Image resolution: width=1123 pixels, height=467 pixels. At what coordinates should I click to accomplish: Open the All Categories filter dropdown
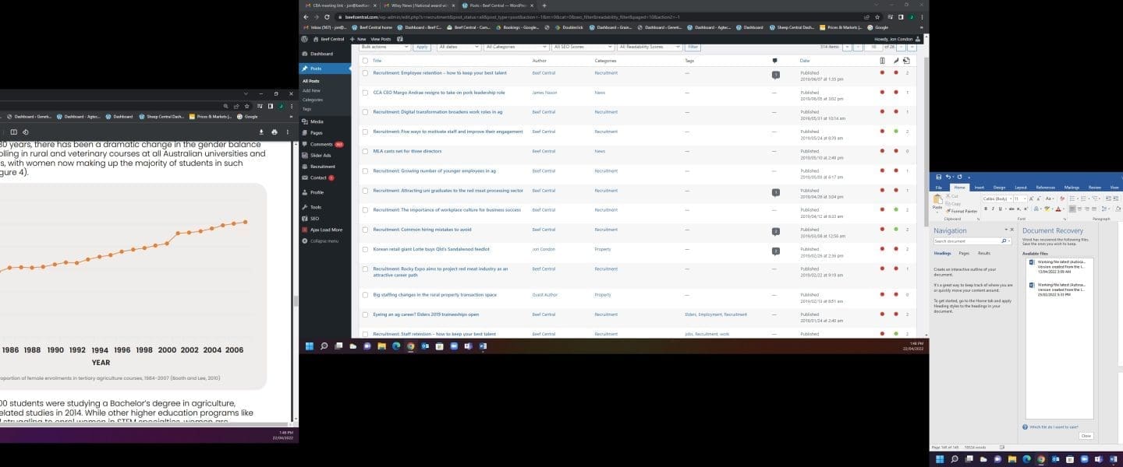[x=515, y=47]
